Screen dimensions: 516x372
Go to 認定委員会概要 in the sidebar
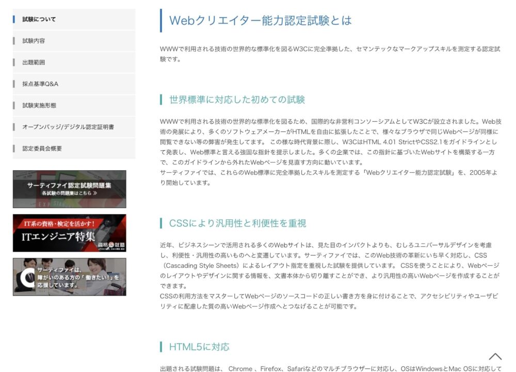pos(74,149)
